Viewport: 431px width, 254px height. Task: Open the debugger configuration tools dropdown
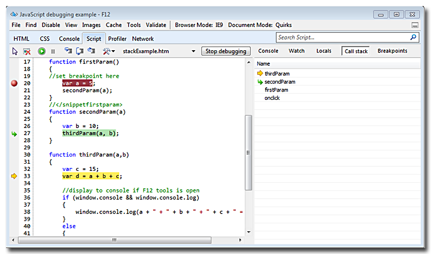click(109, 51)
